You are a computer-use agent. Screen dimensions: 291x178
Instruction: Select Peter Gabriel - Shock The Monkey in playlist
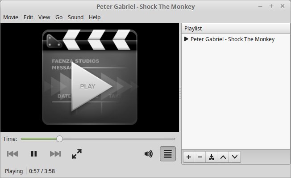tap(236, 39)
